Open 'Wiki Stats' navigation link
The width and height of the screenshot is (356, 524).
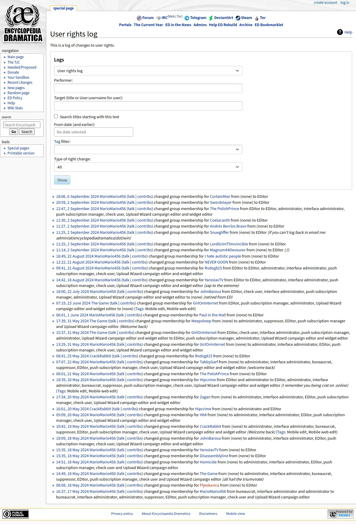[x=15, y=108]
